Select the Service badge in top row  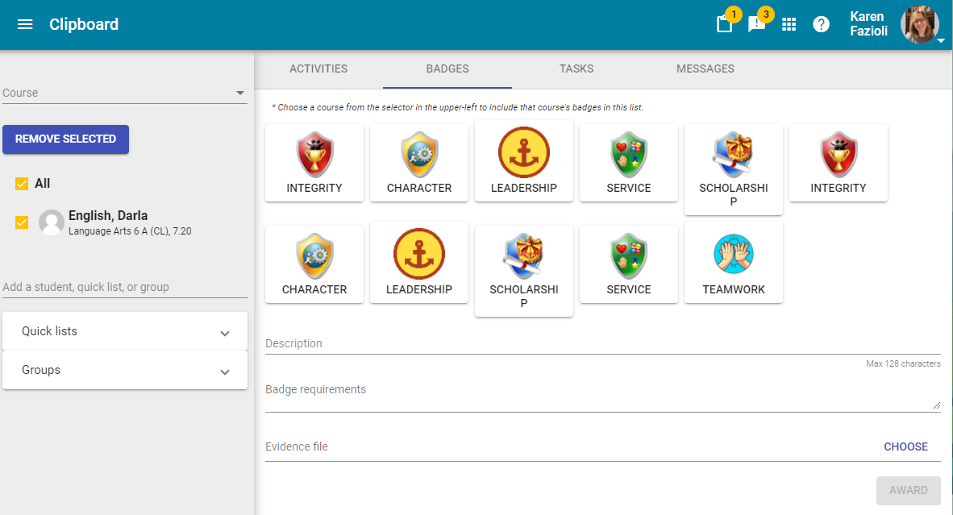[x=629, y=163]
